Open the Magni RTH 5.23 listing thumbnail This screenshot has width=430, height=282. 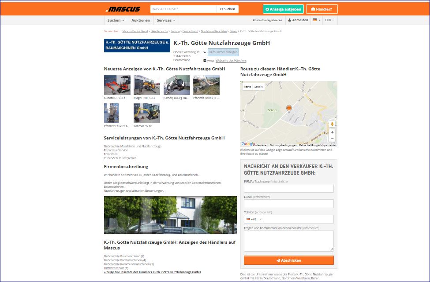[x=147, y=85]
